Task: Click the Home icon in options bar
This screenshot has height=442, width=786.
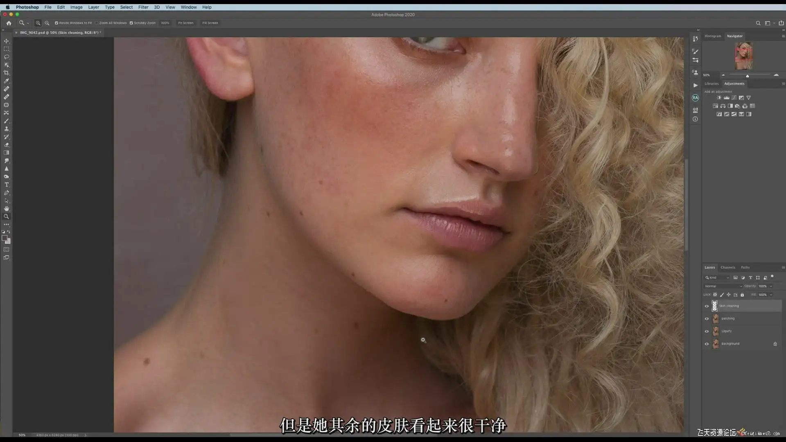Action: coord(9,23)
